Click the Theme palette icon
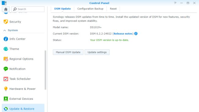The height and width of the screenshot is (112, 199). [x=6, y=49]
